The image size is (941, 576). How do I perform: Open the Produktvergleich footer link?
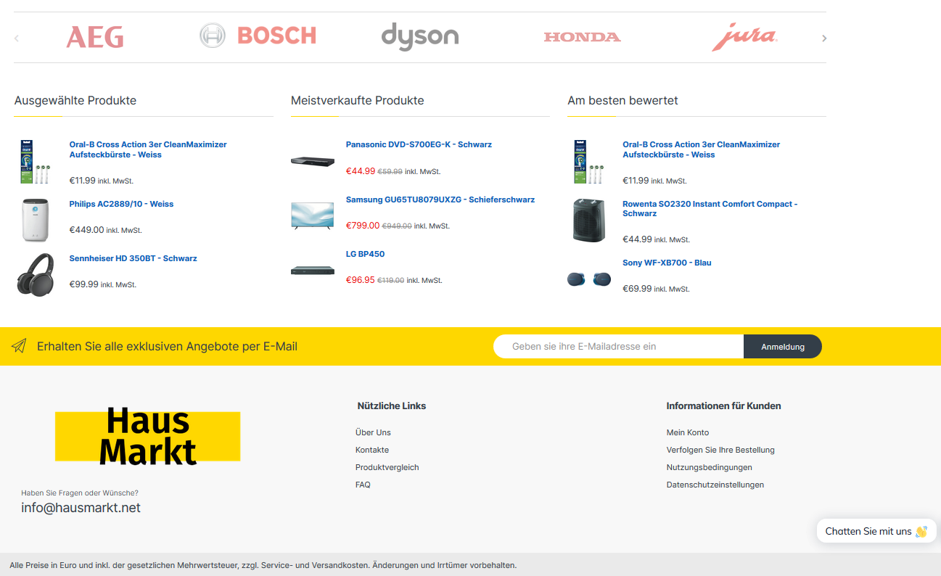tap(387, 467)
